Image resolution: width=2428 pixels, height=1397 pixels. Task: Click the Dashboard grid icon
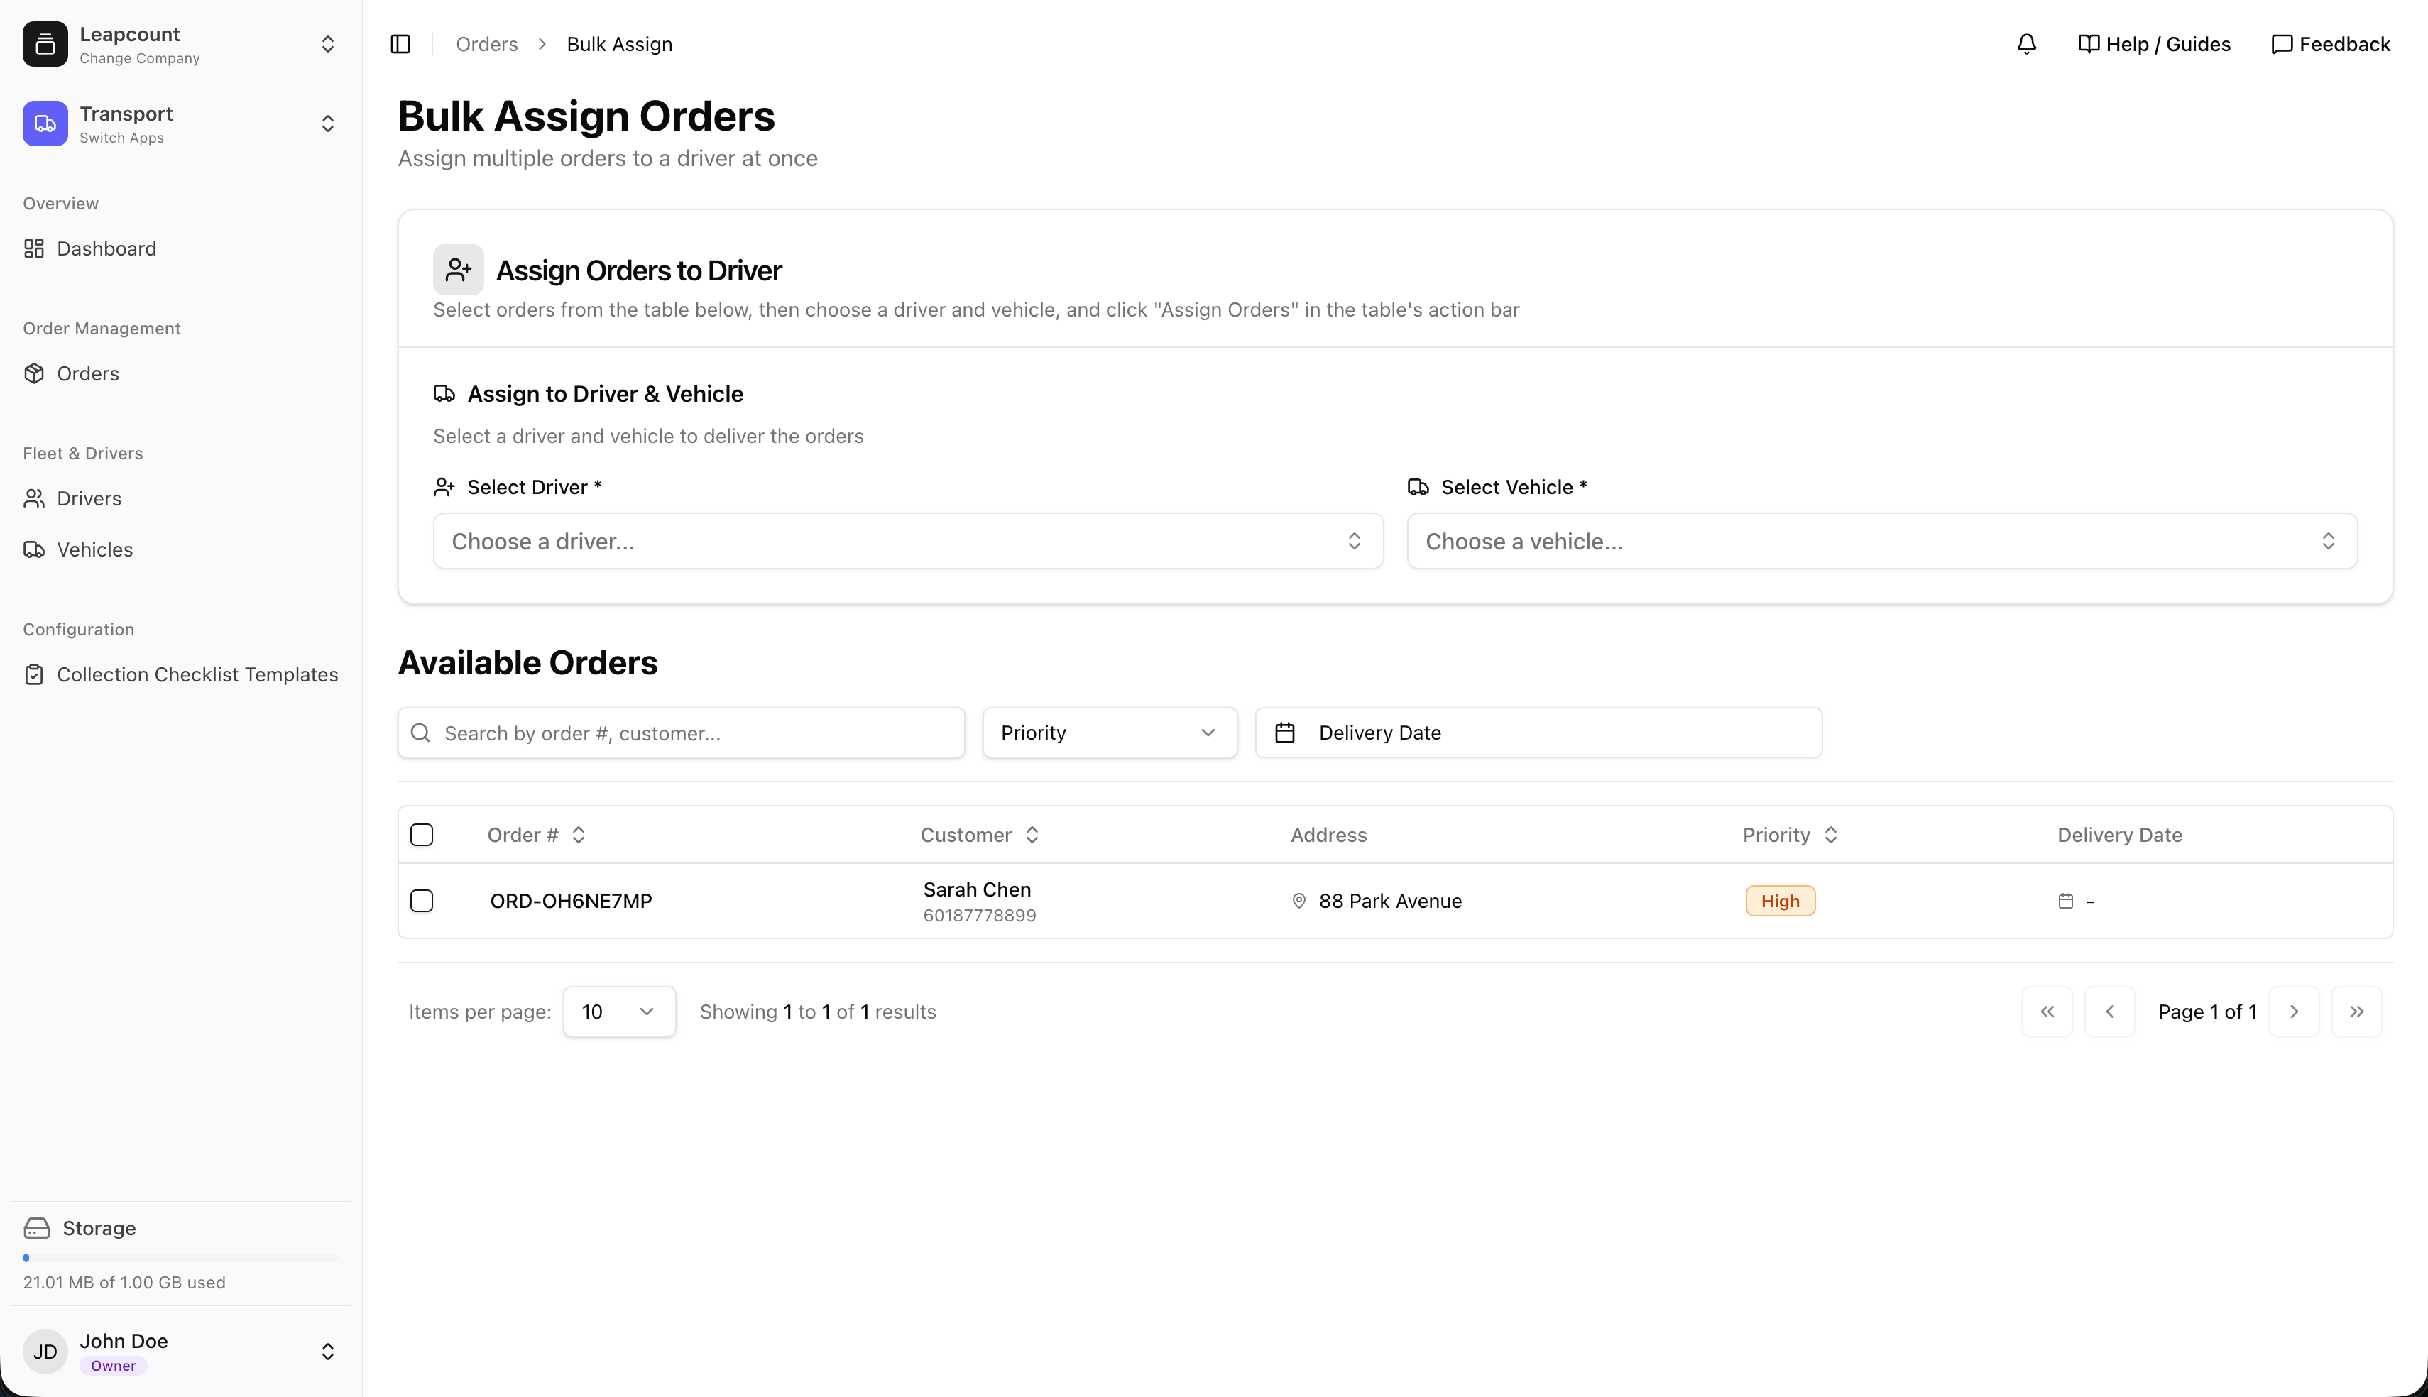pos(35,248)
